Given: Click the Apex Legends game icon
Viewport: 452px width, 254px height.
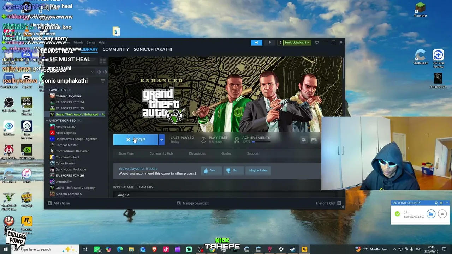Looking at the screenshot, I should (52, 133).
